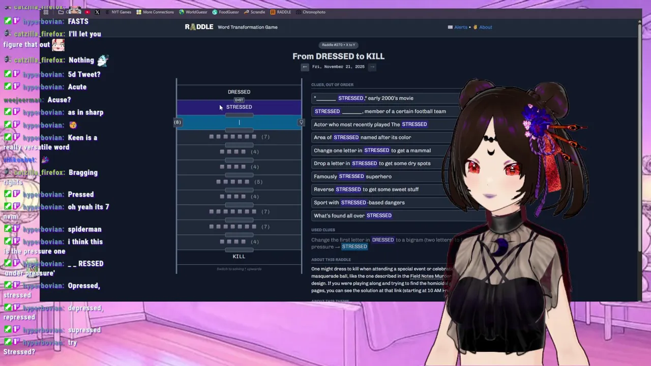Open the FoodGuessr bookmark
This screenshot has width=651, height=366.
(x=225, y=12)
